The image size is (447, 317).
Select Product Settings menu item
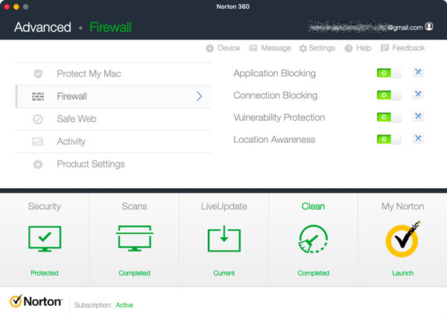click(x=113, y=164)
